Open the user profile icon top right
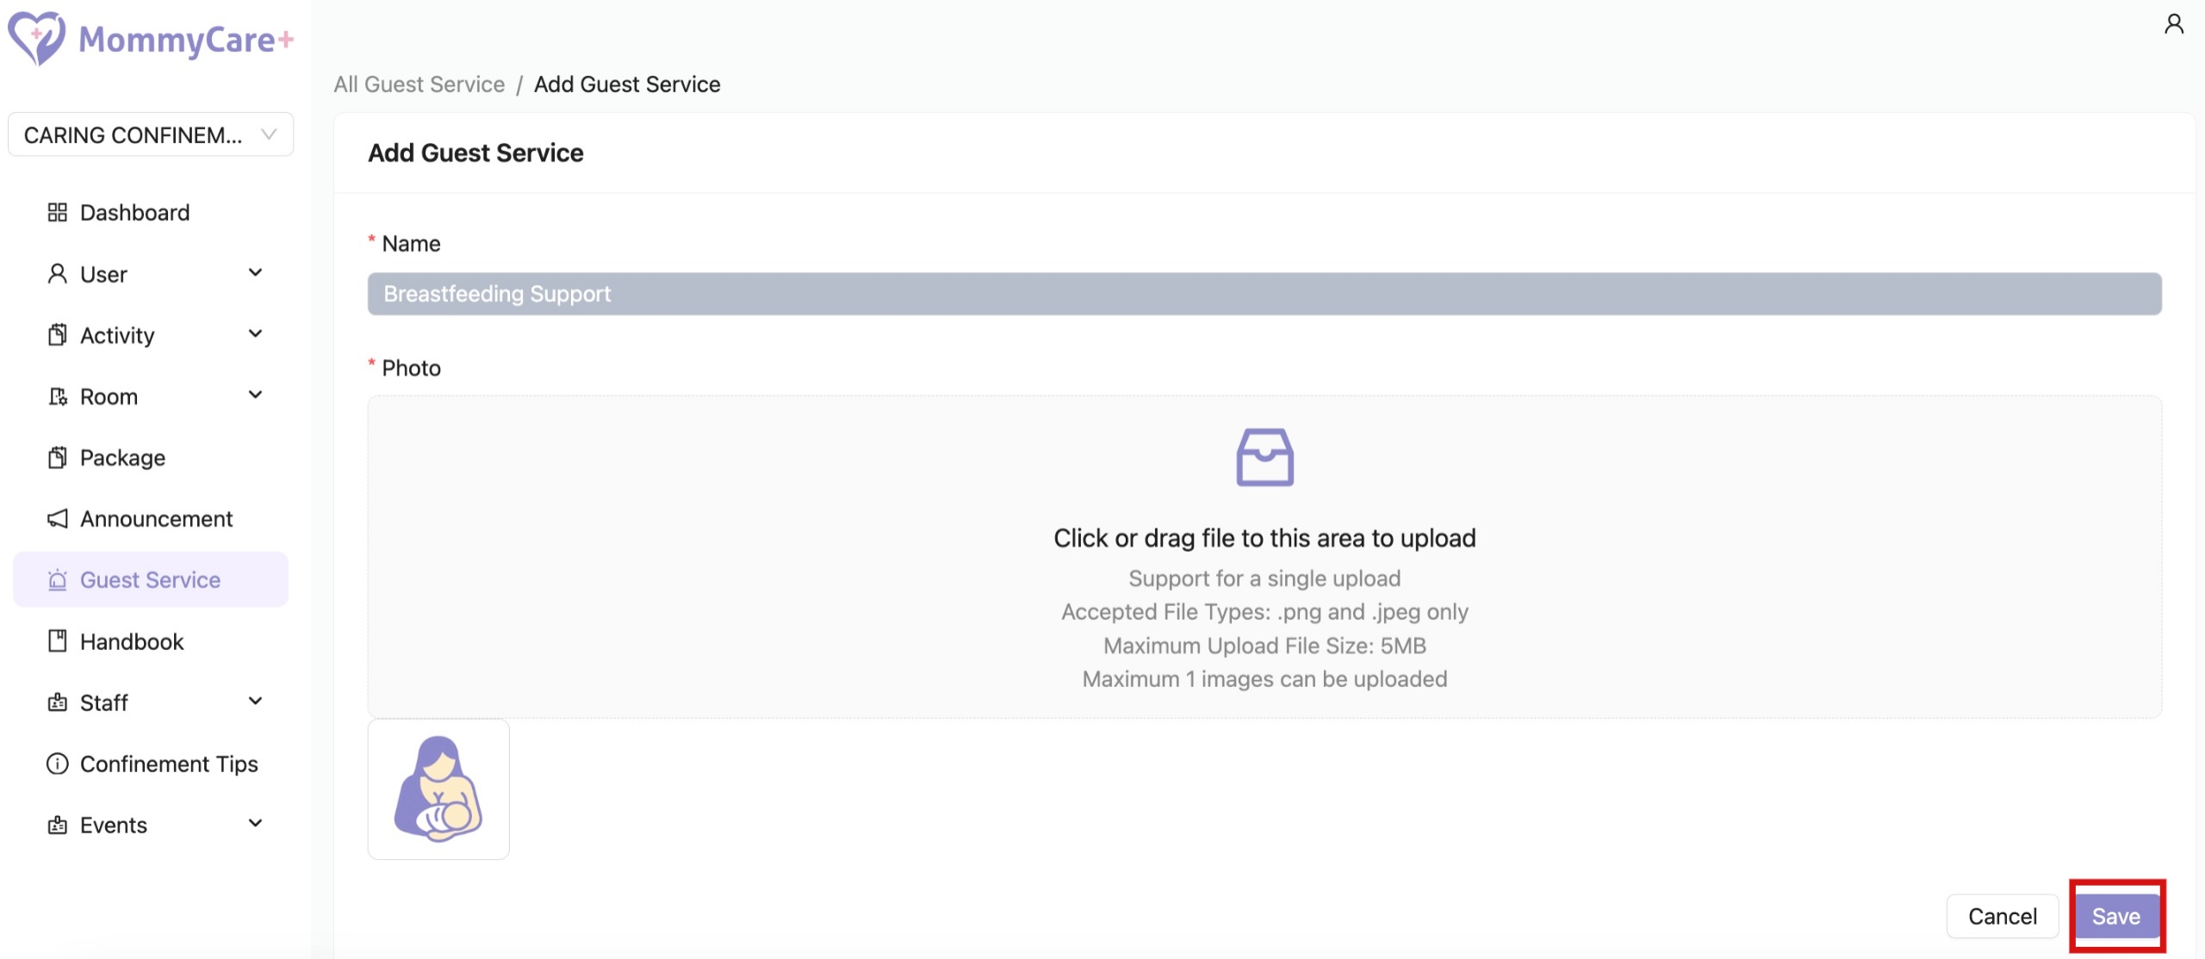The width and height of the screenshot is (2205, 959). [2174, 22]
